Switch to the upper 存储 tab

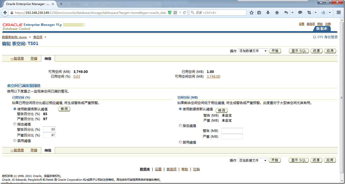click(34, 59)
